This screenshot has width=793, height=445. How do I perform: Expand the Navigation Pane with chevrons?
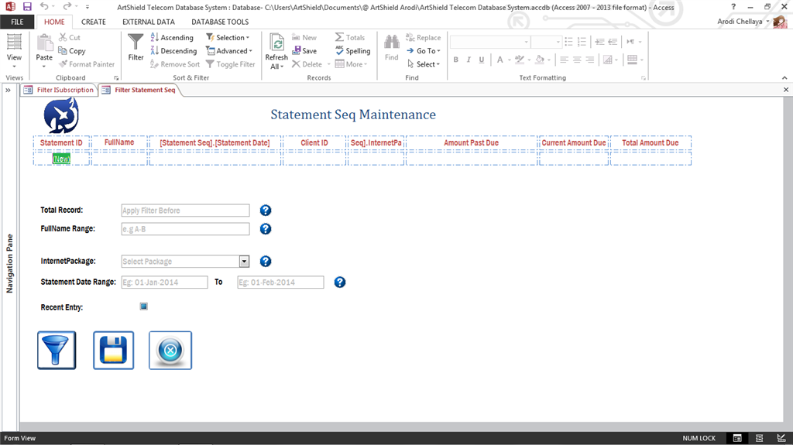click(8, 90)
